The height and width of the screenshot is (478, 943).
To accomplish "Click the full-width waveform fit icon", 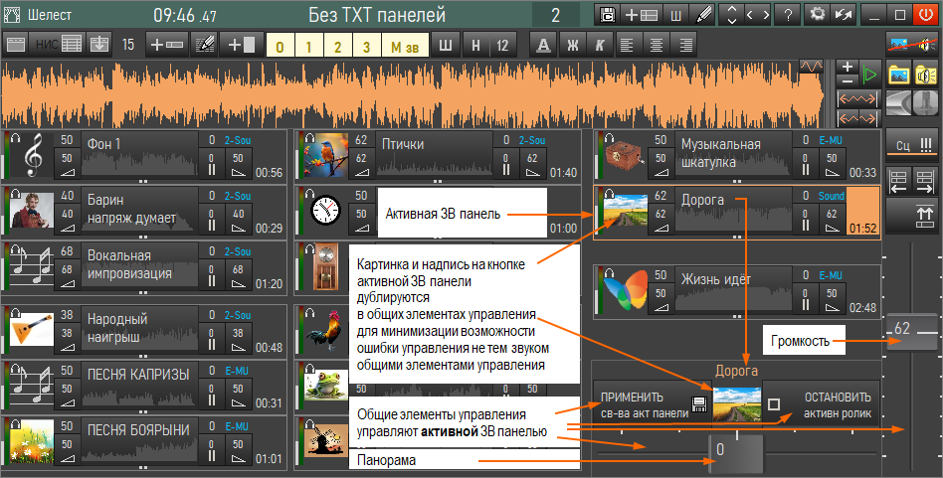I will [x=857, y=98].
